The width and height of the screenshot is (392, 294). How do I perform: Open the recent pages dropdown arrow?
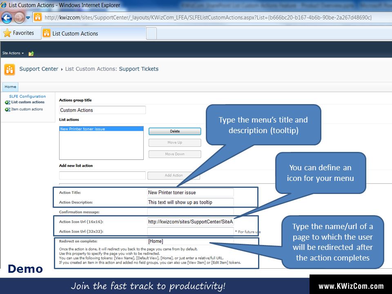click(28, 18)
